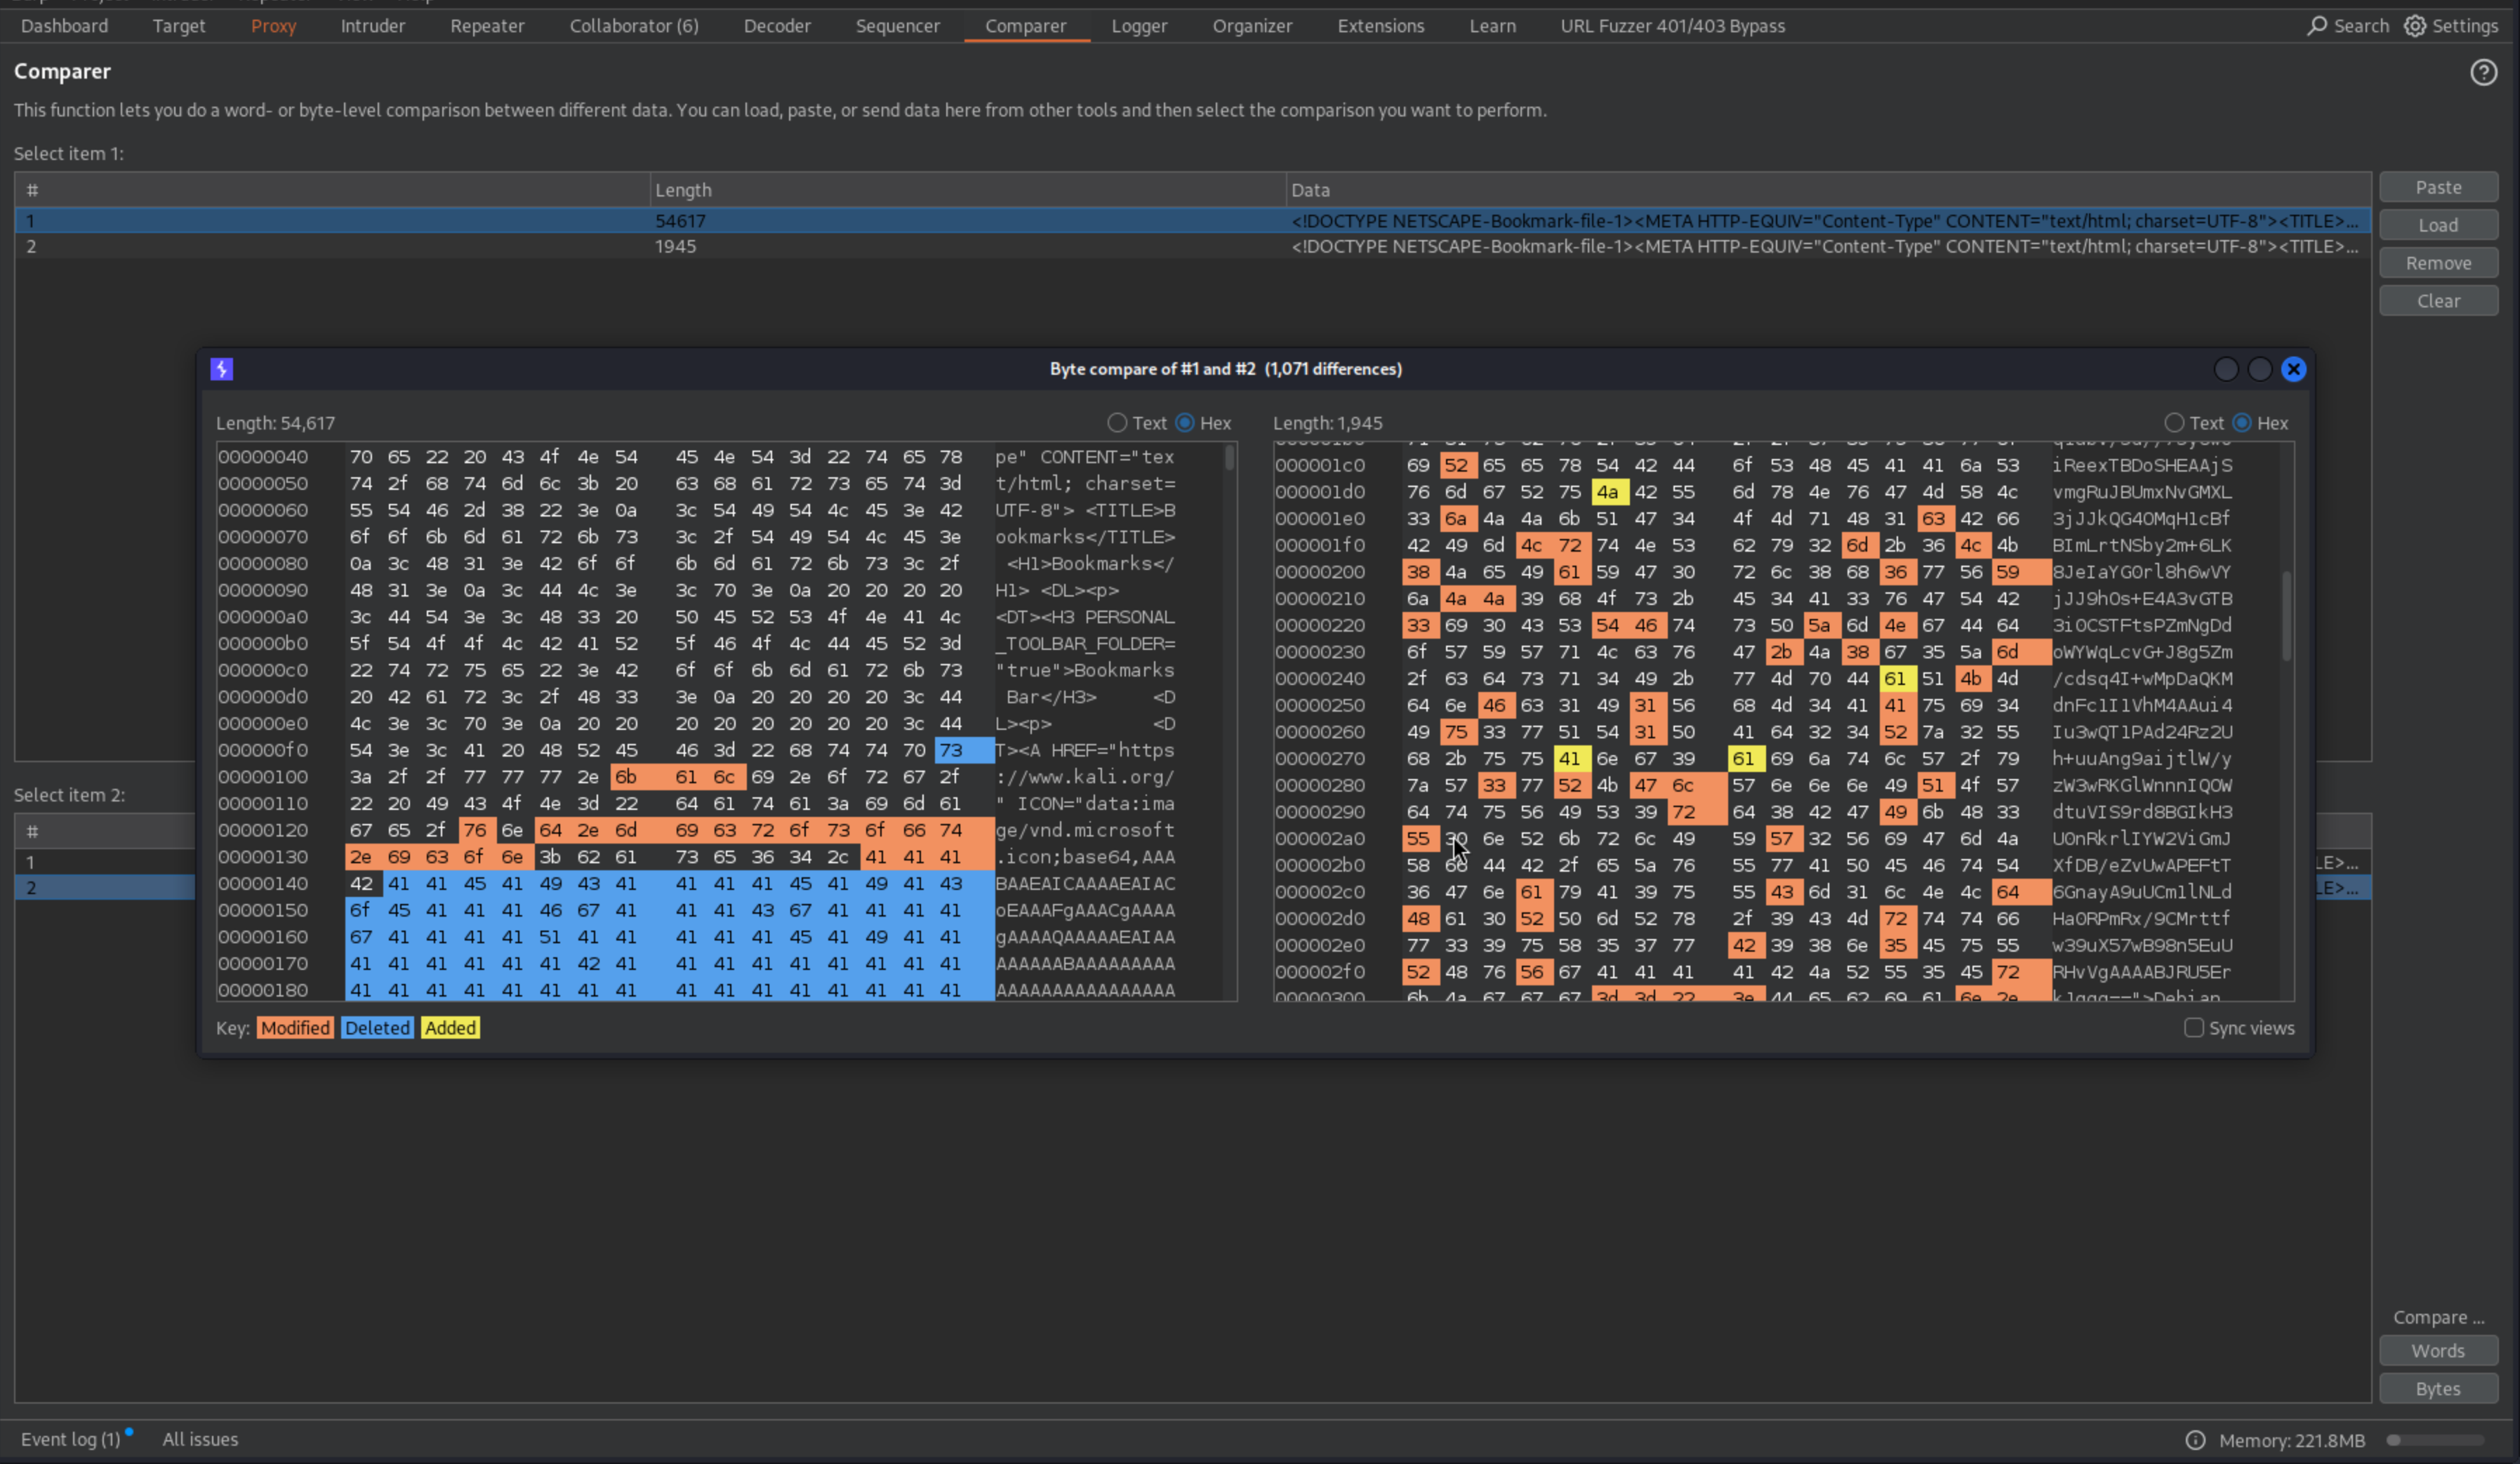Viewport: 2520px width, 1464px height.
Task: Click the Bytes compare button
Action: click(x=2438, y=1388)
